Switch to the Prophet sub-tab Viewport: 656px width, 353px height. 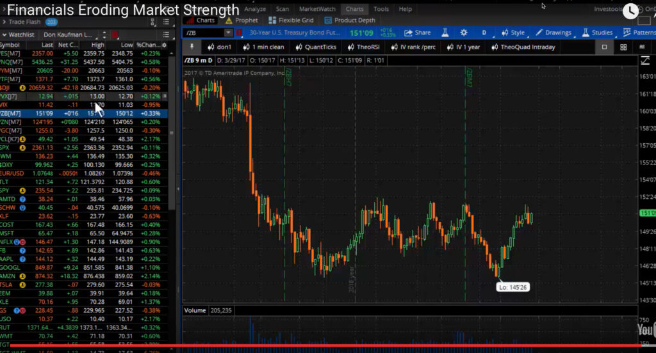pyautogui.click(x=242, y=20)
